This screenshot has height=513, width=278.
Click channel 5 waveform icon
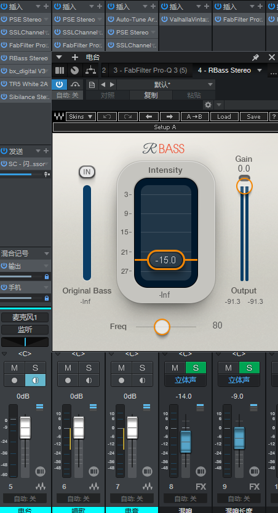[41, 487]
